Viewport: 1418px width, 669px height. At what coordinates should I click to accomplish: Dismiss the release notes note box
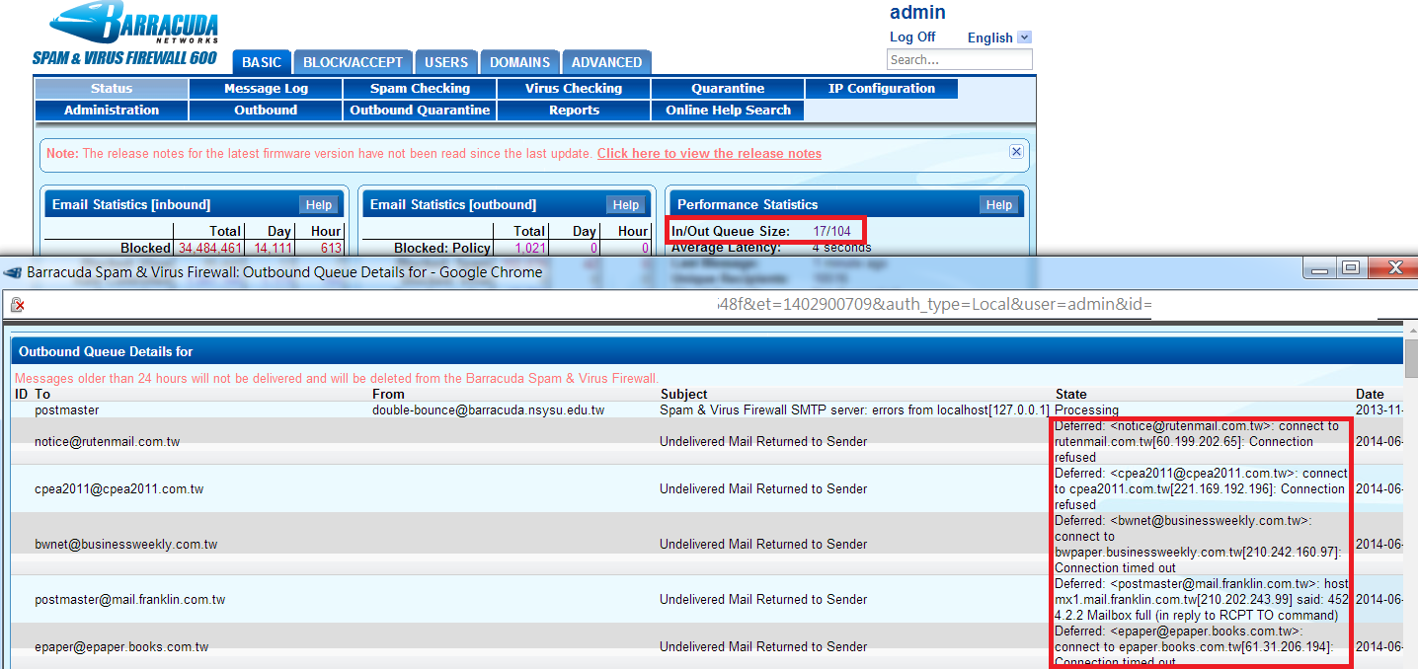point(1016,152)
